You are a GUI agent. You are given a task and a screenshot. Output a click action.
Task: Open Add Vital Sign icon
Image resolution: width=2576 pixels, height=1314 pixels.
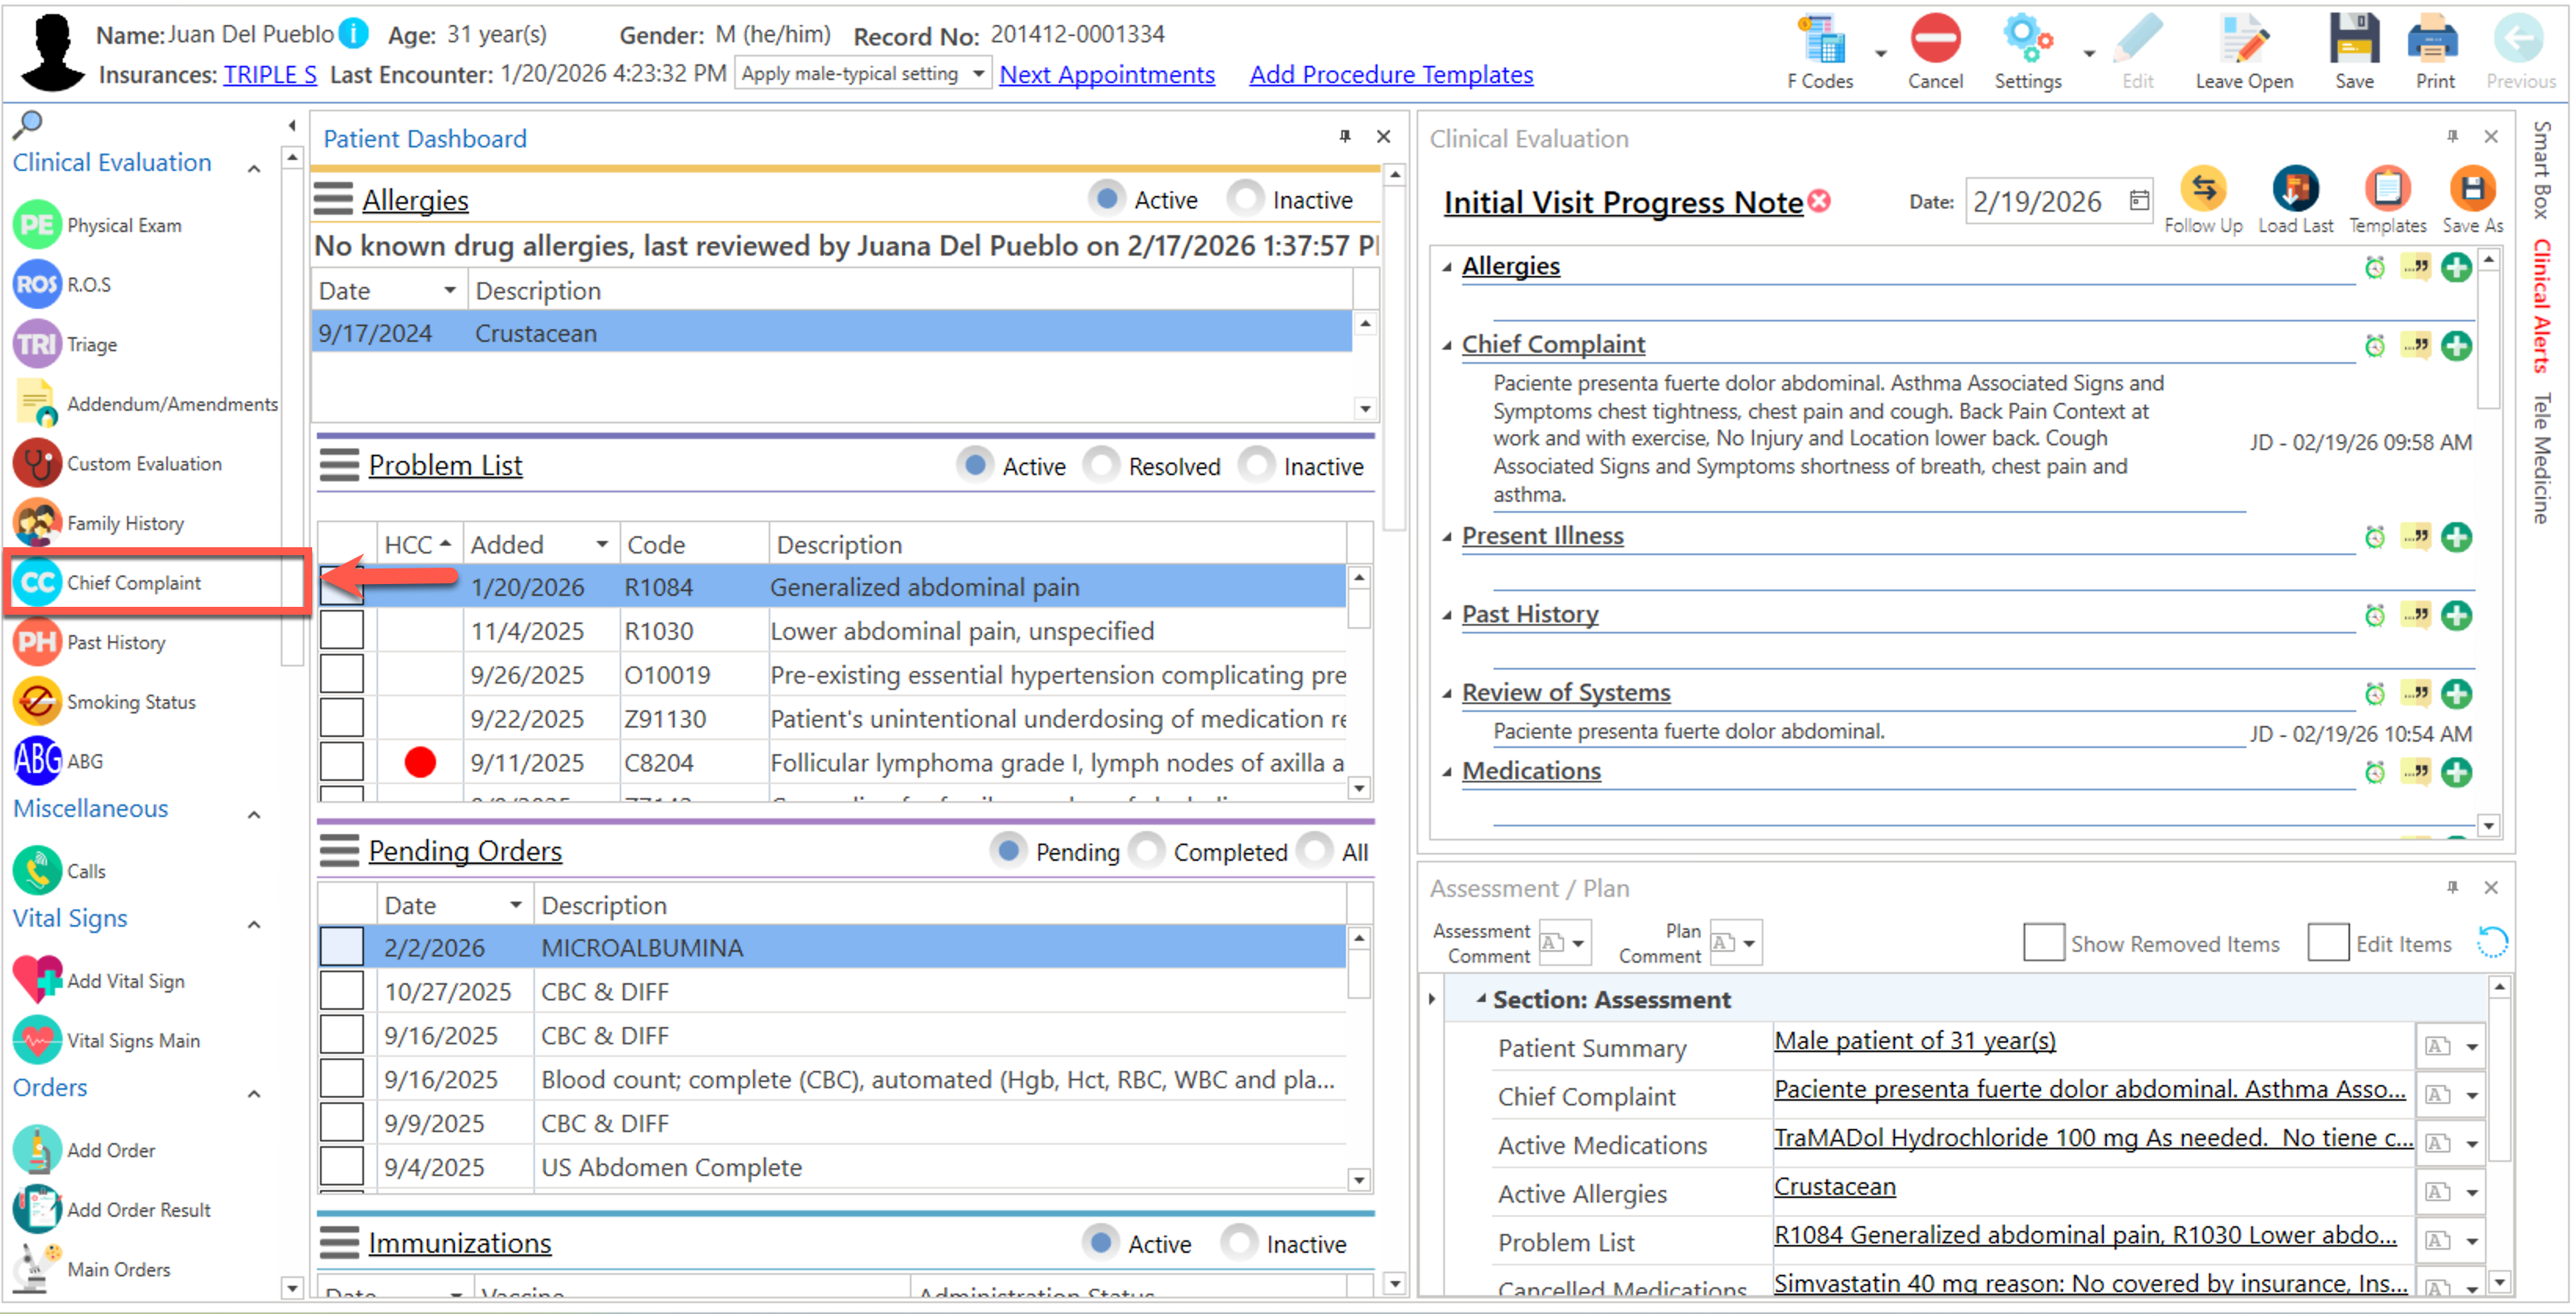coord(37,980)
